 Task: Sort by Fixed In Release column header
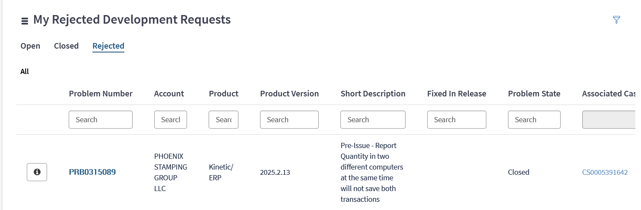coord(457,93)
